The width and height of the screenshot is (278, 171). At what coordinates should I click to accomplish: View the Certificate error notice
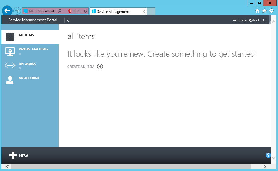(76, 11)
